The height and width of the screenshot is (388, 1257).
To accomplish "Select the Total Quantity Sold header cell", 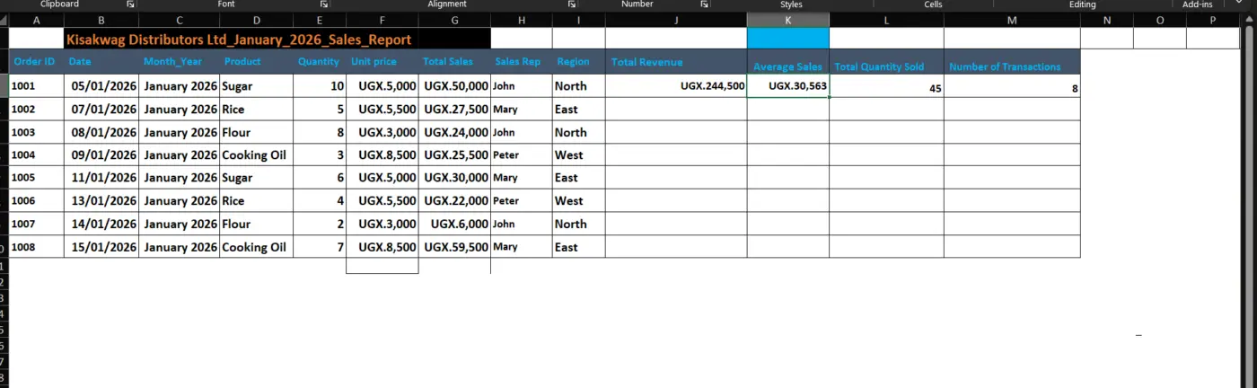I will coord(886,62).
